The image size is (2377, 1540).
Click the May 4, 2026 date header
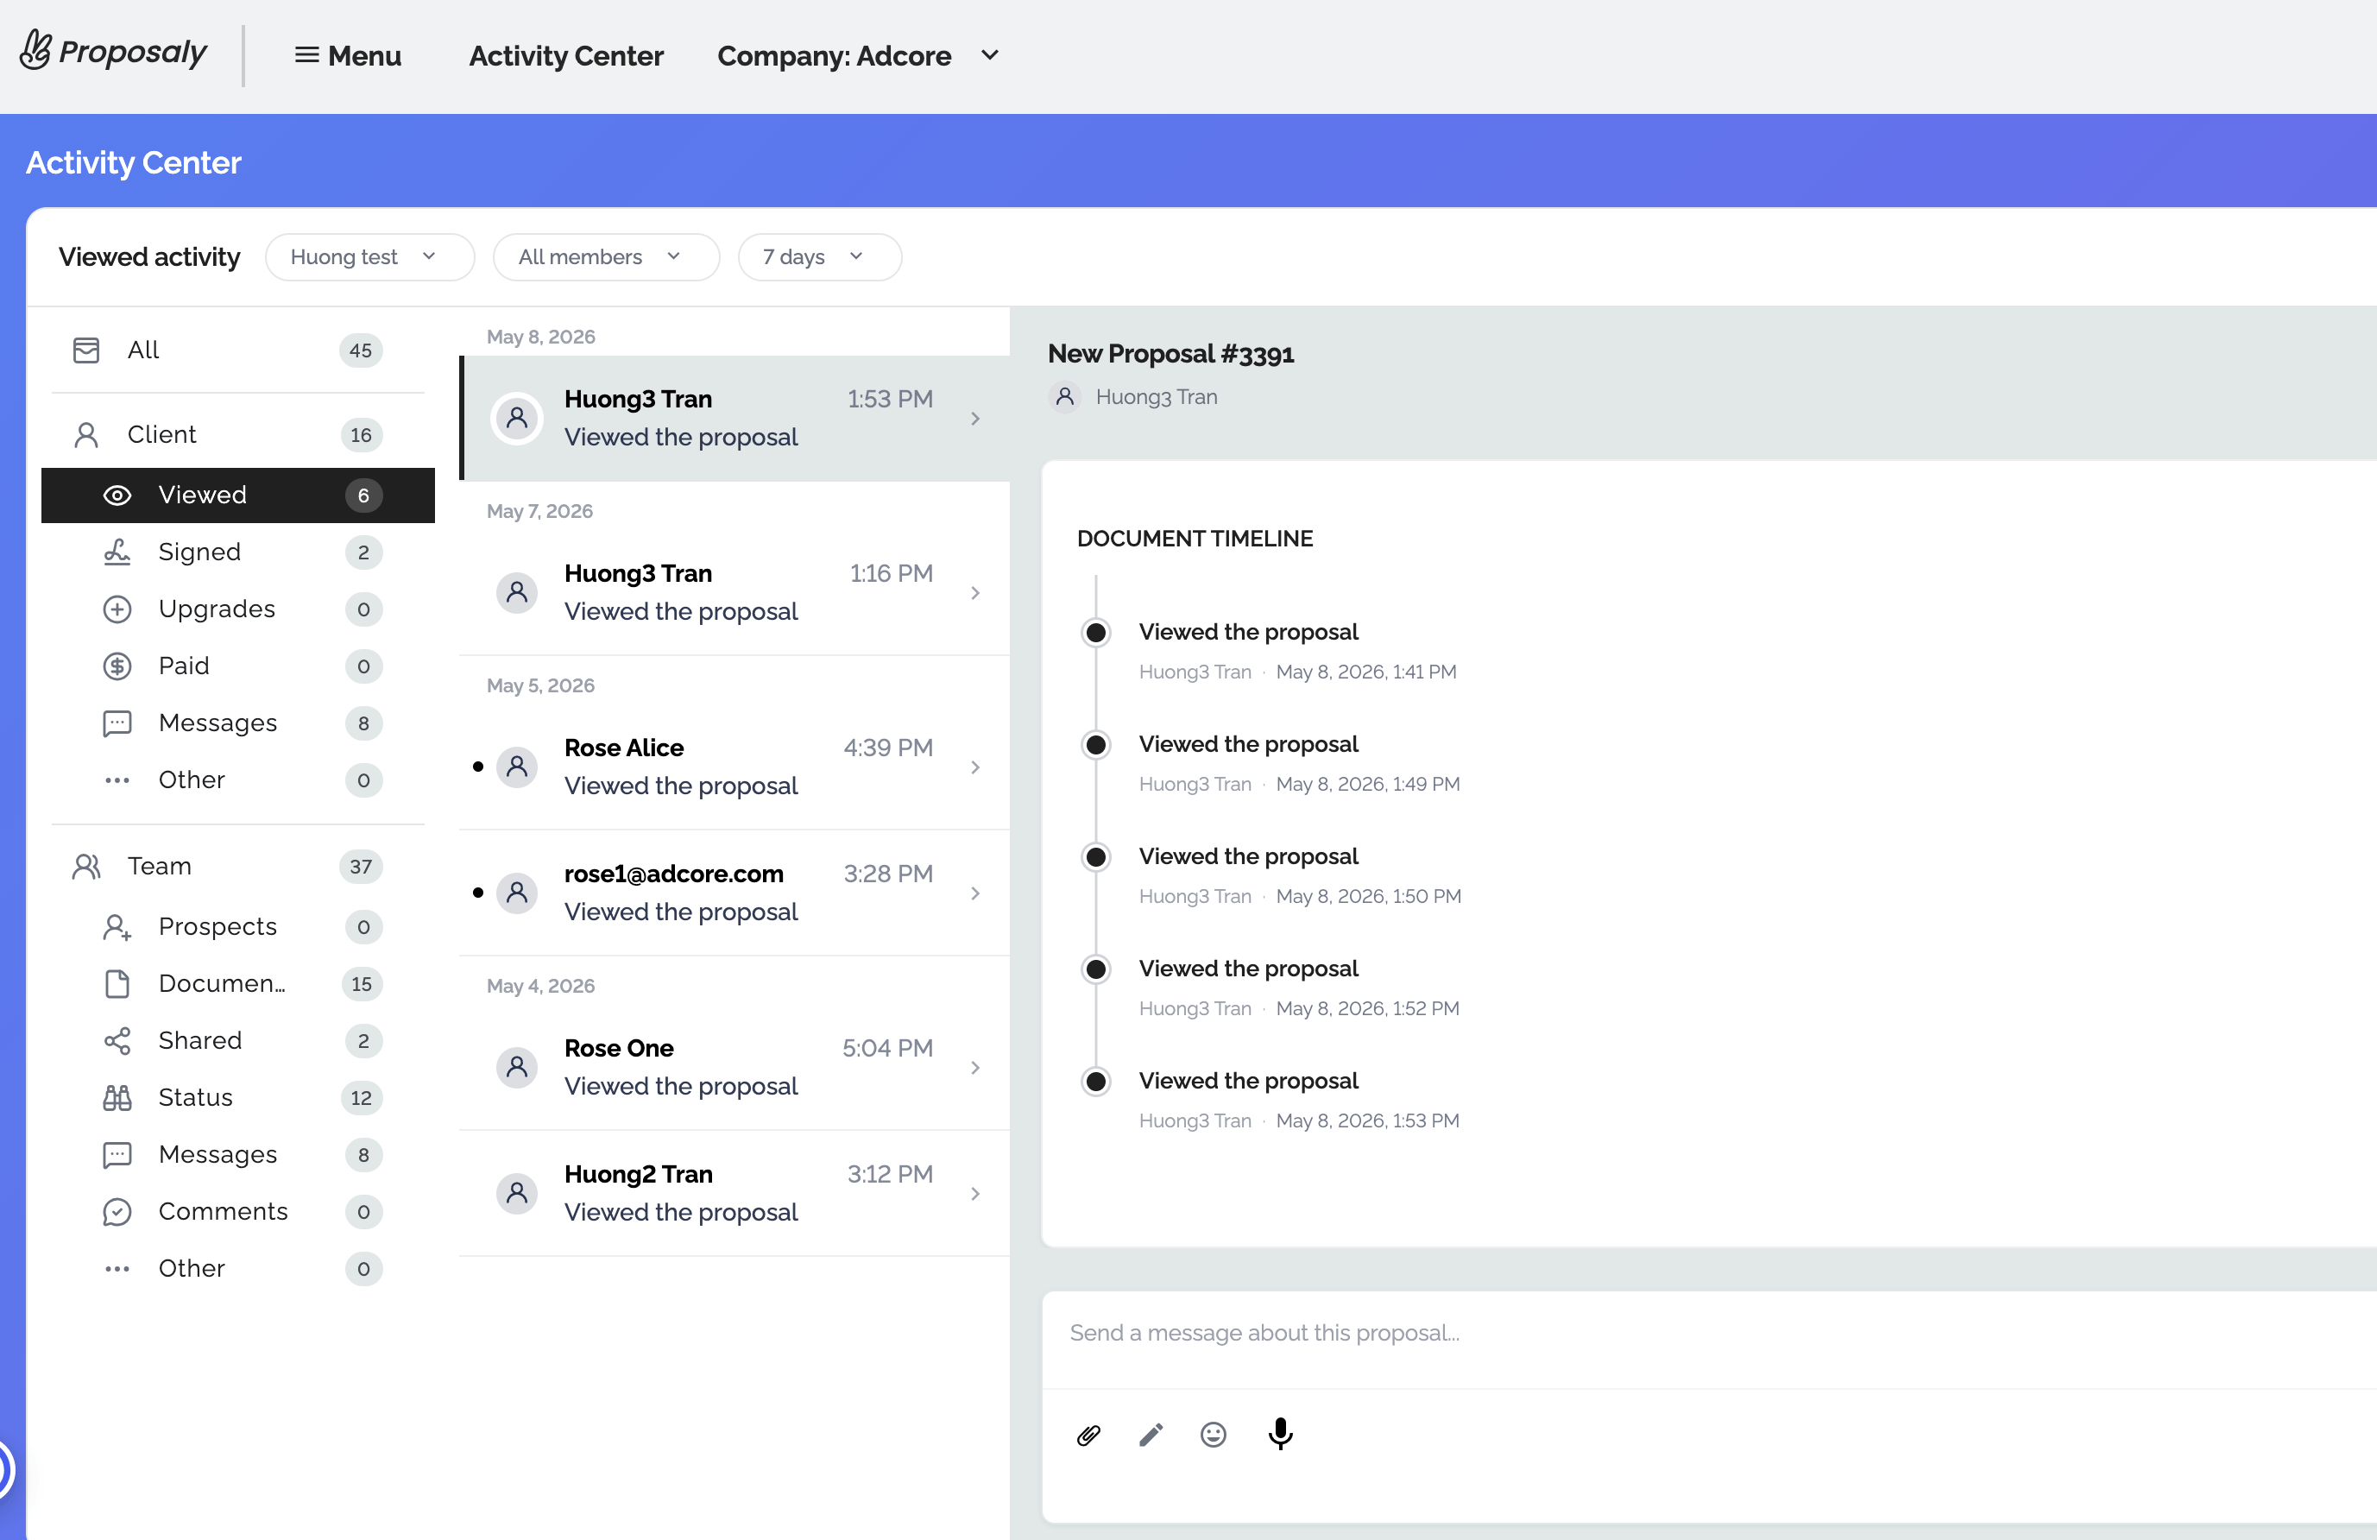click(x=540, y=986)
